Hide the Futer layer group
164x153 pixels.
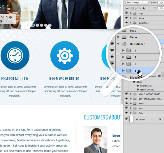[x=126, y=113]
